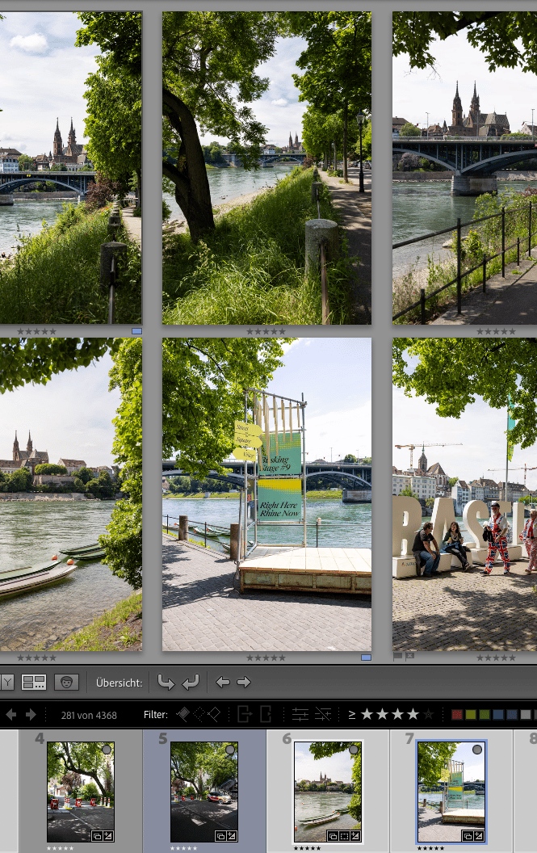Image resolution: width=537 pixels, height=853 pixels.
Task: Set rating filter to two stars
Action: pos(383,714)
